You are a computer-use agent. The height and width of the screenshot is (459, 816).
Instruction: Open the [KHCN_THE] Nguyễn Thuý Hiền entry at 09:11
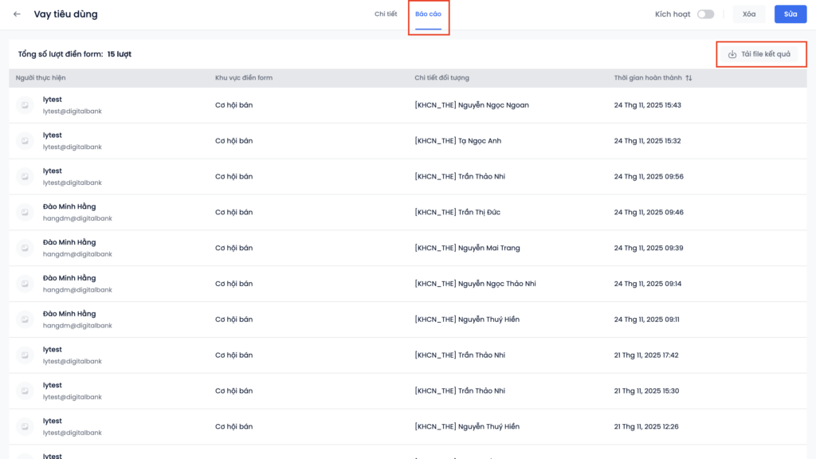pyautogui.click(x=467, y=320)
